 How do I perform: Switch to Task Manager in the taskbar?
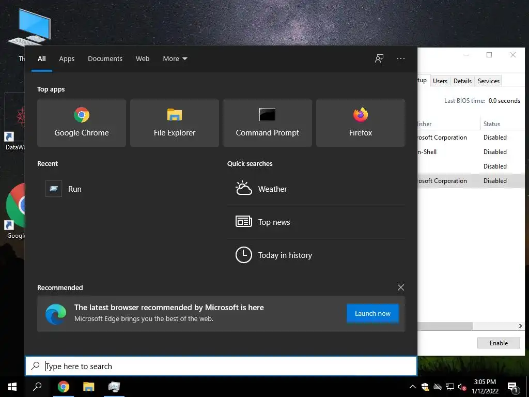tap(114, 387)
